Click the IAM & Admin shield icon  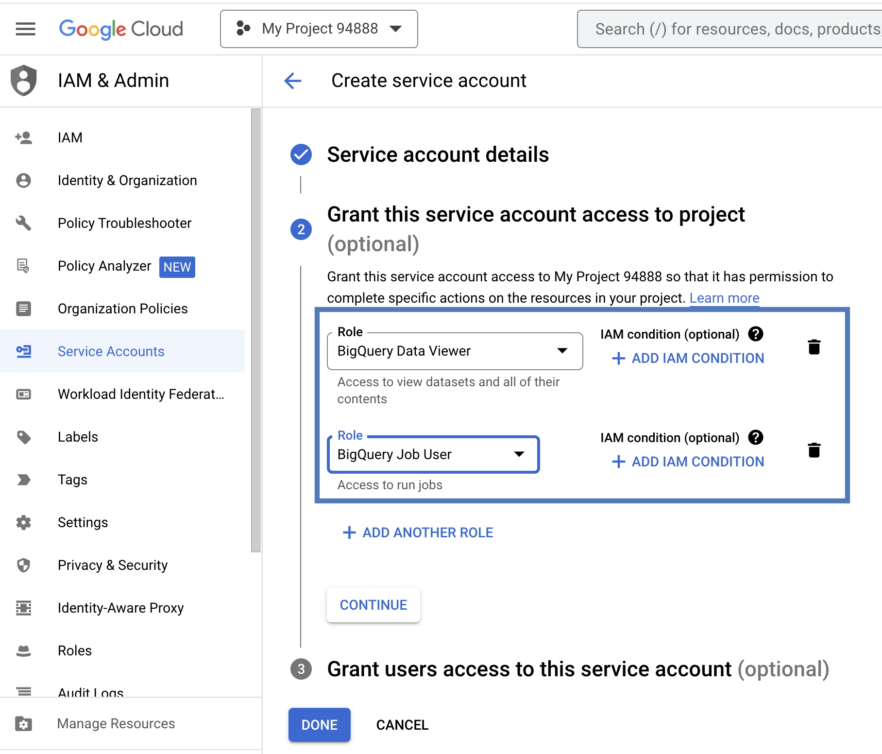pyautogui.click(x=24, y=80)
